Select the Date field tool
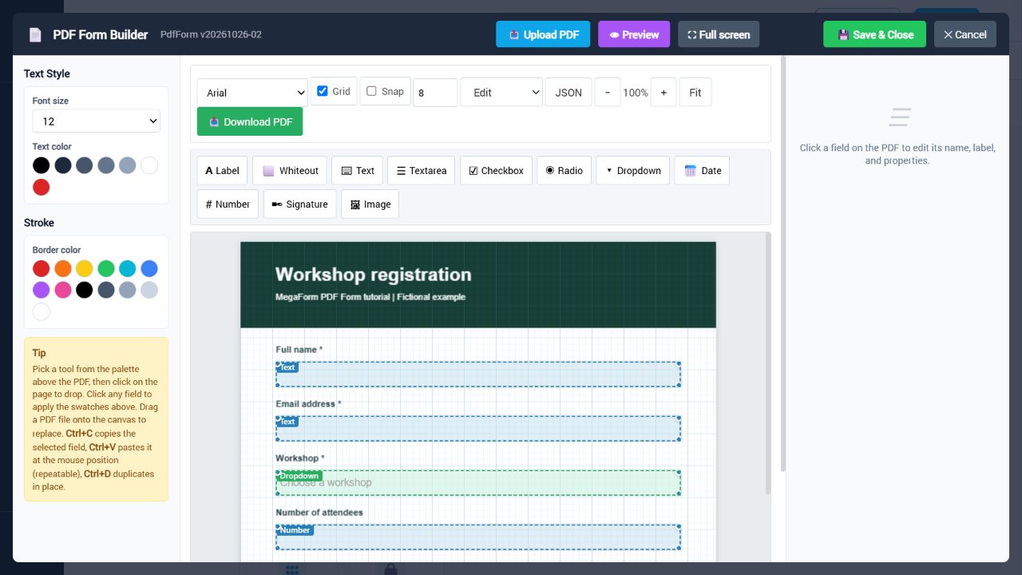 point(702,170)
